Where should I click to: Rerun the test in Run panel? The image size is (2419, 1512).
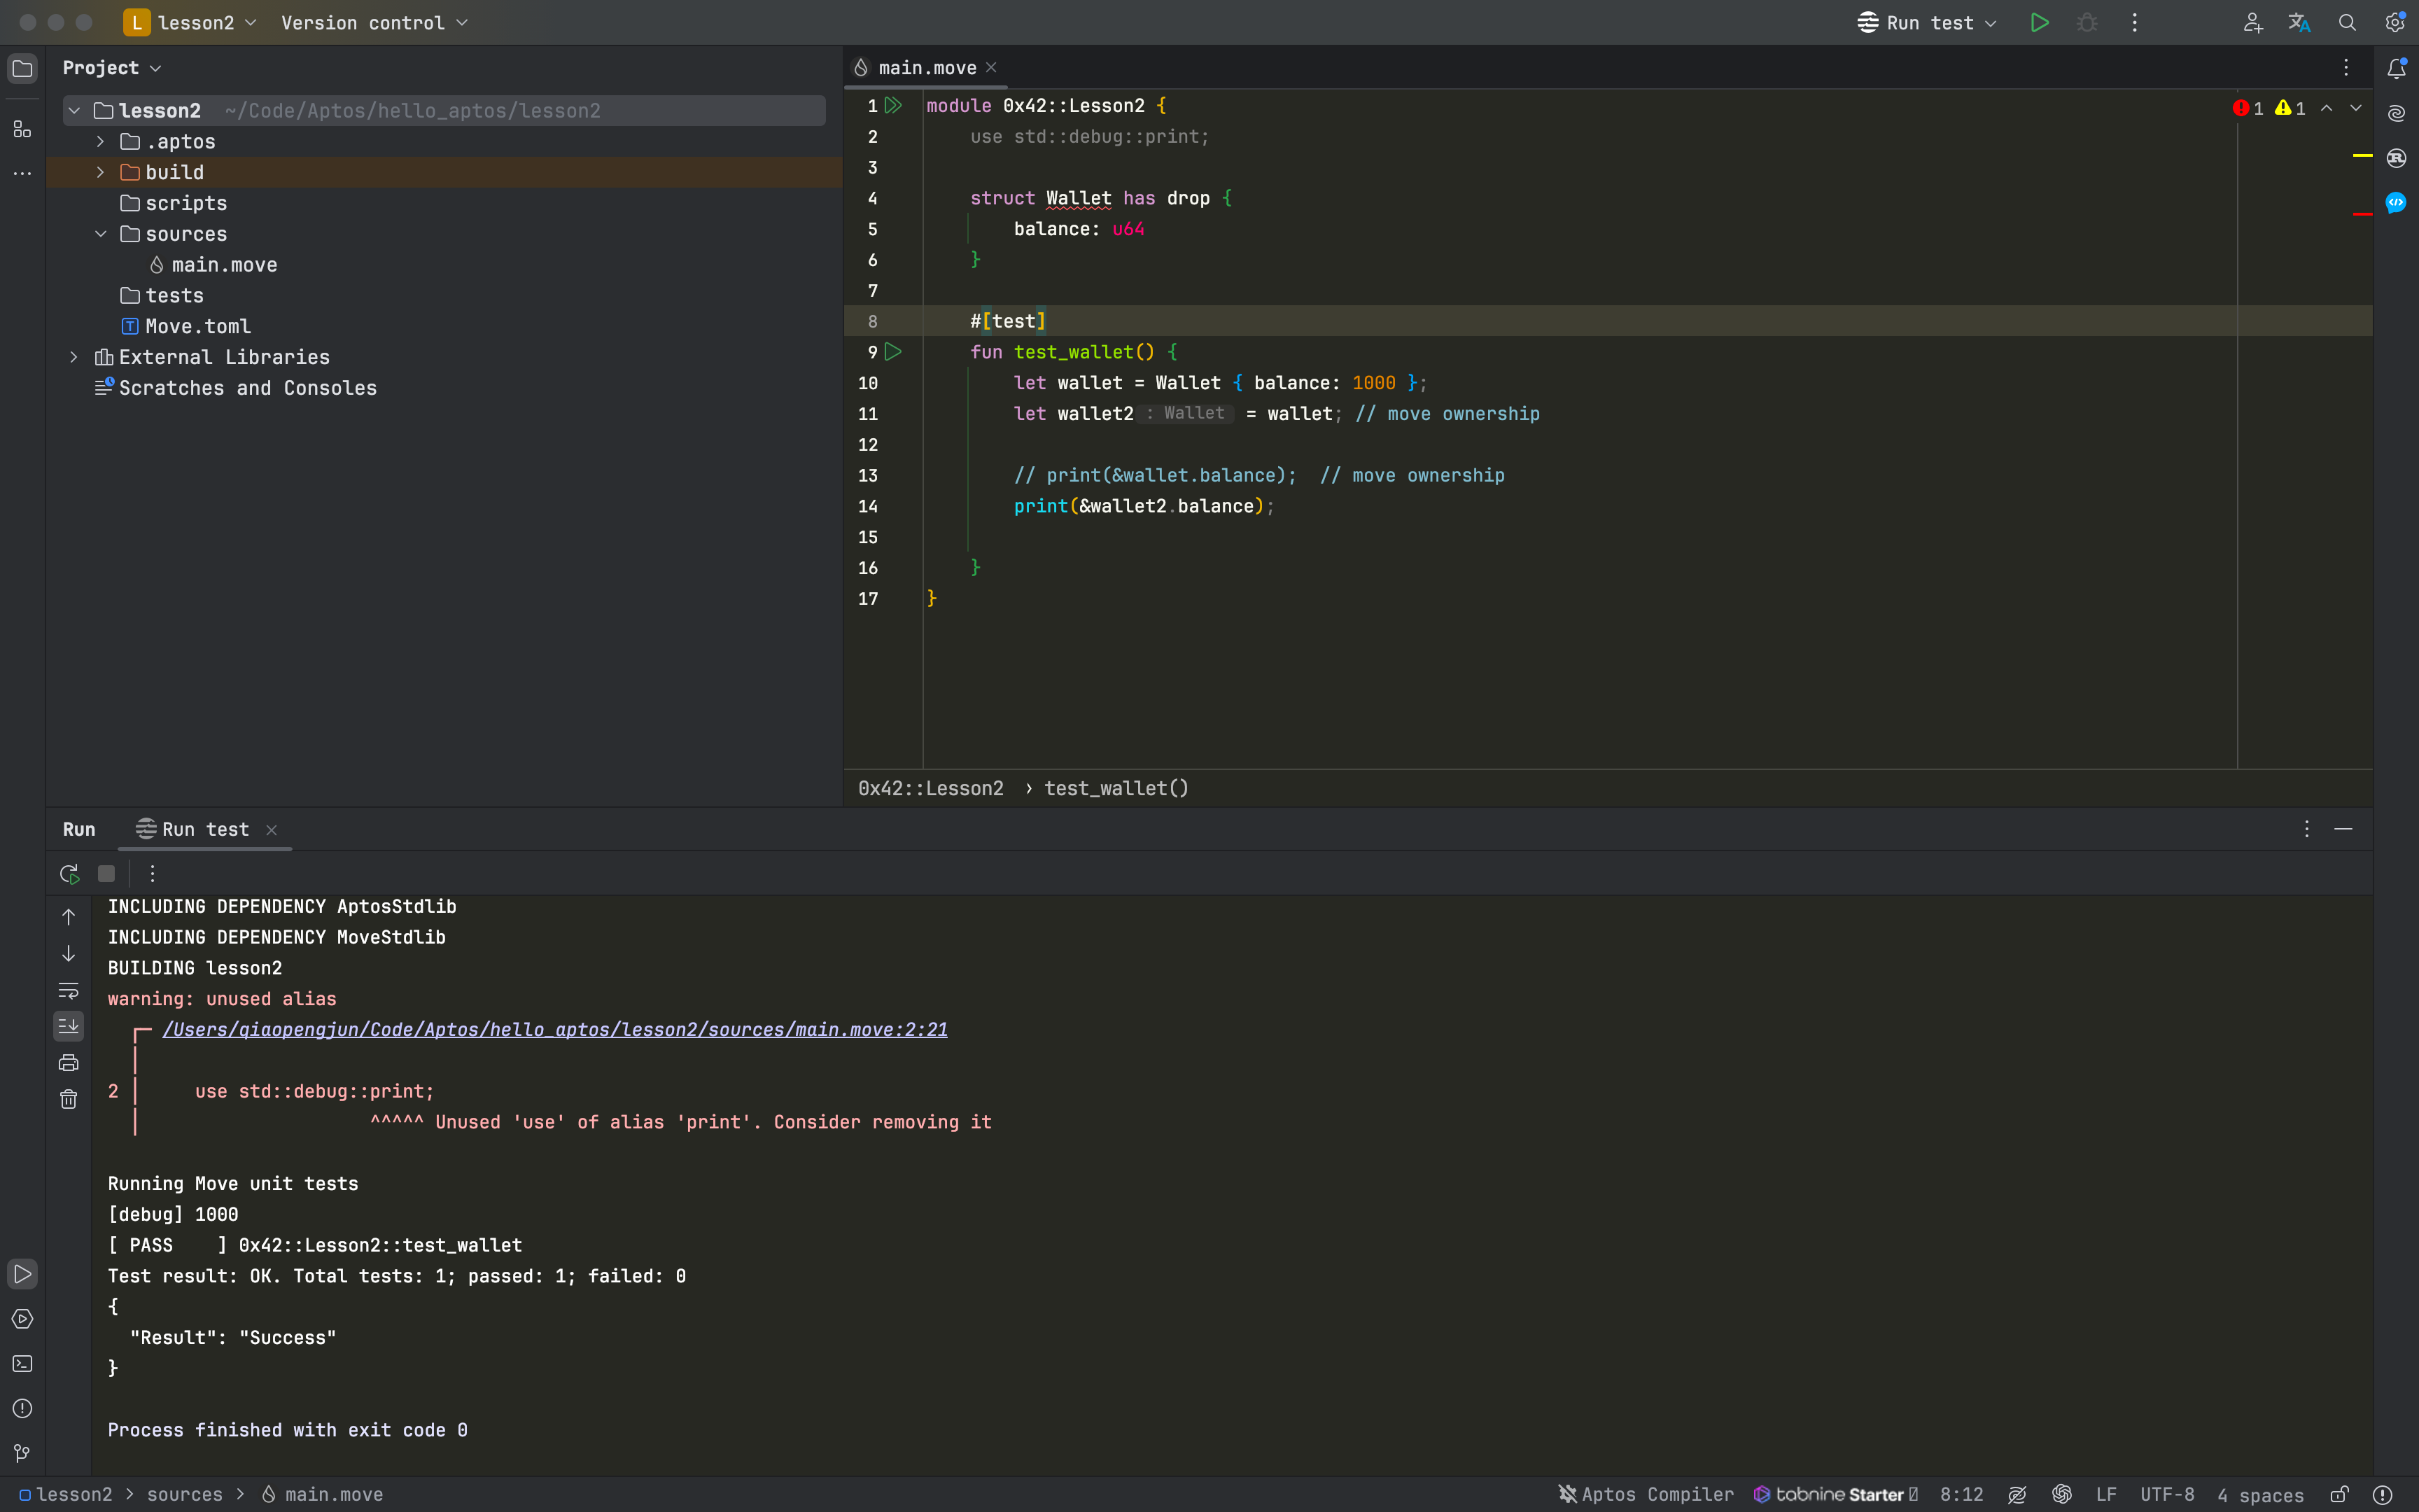[69, 873]
